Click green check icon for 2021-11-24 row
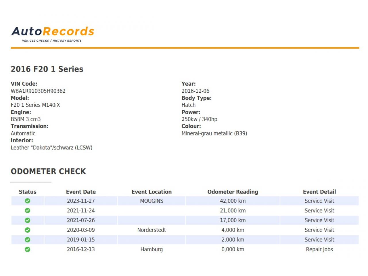368x276 pixels. [28, 211]
